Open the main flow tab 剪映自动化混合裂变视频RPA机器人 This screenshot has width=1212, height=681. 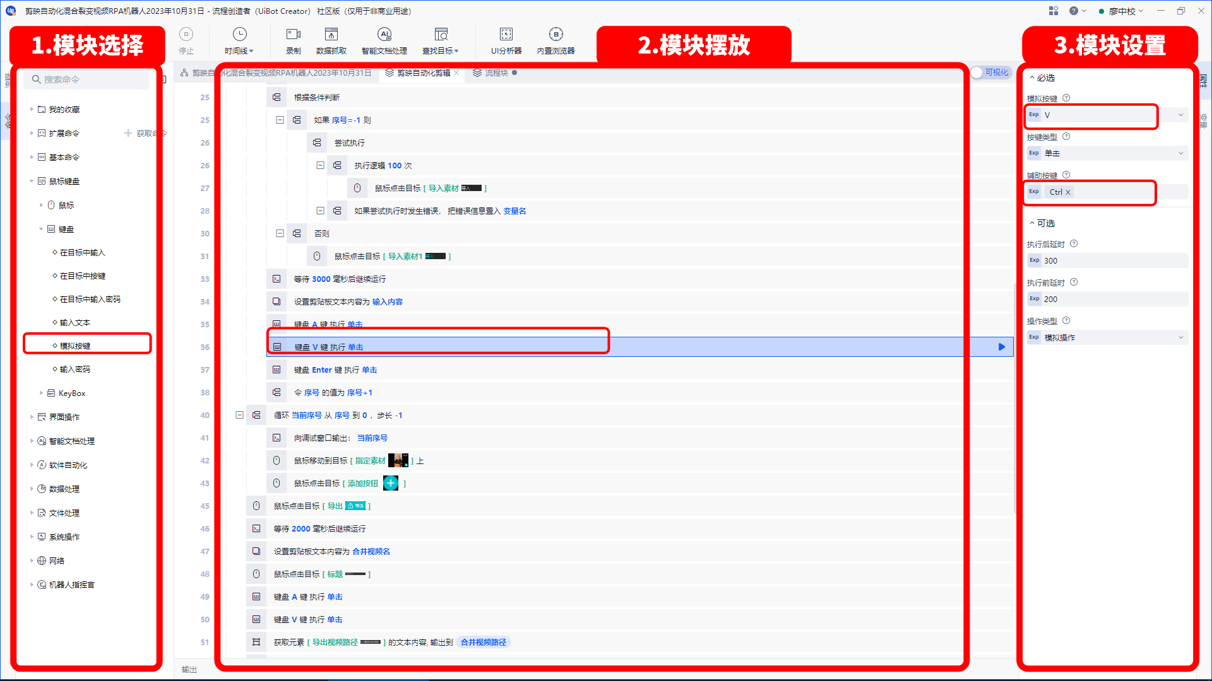click(276, 73)
